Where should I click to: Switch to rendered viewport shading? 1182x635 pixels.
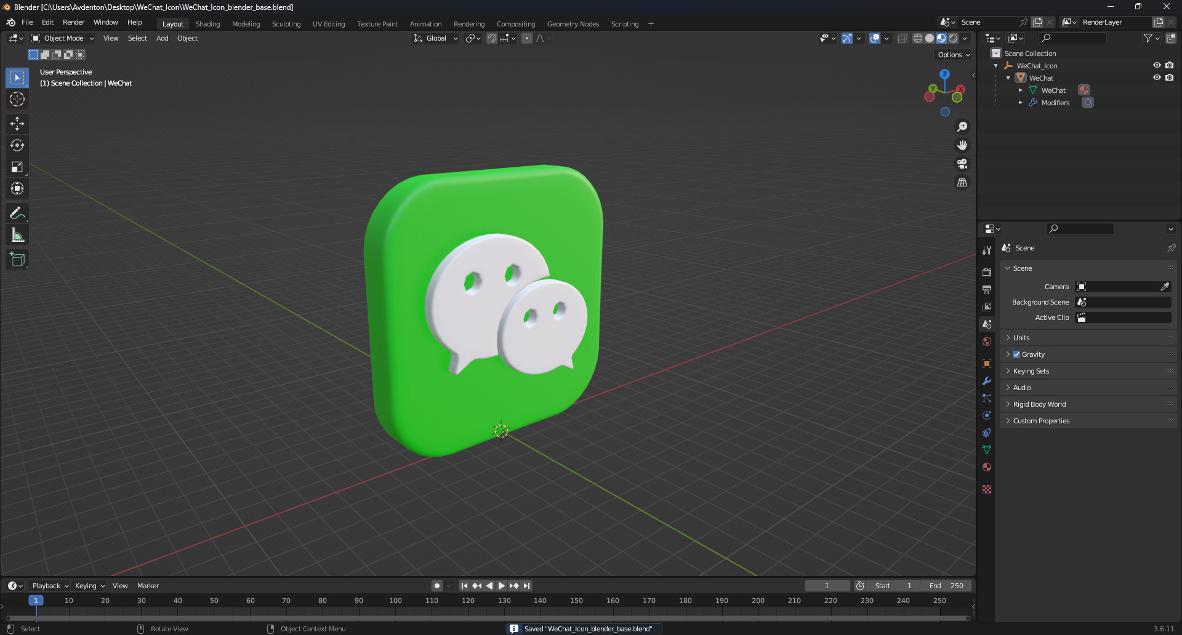tap(953, 38)
